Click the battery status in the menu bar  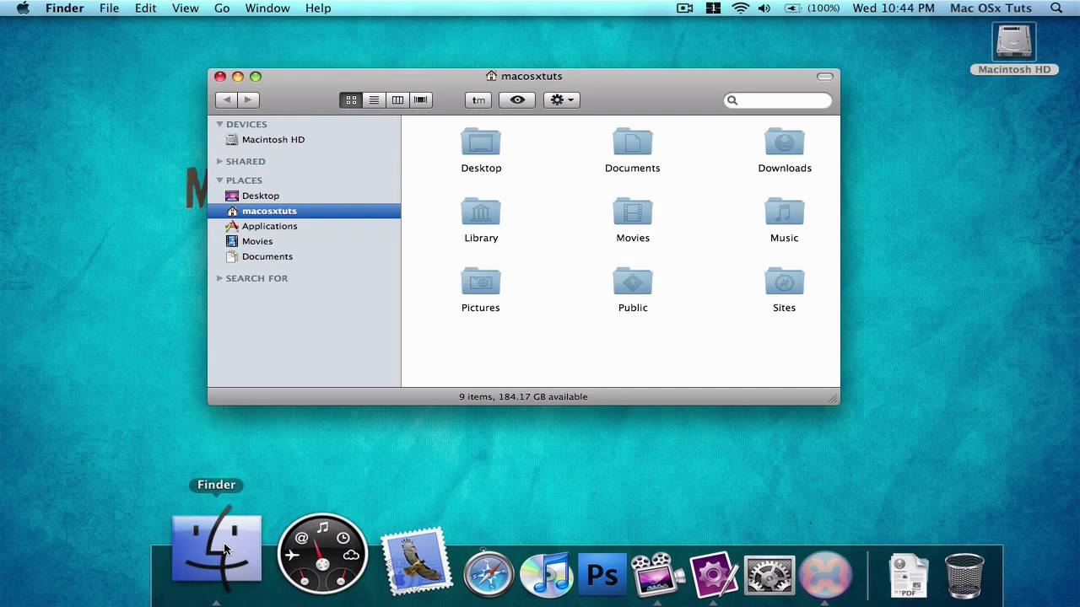pyautogui.click(x=813, y=8)
